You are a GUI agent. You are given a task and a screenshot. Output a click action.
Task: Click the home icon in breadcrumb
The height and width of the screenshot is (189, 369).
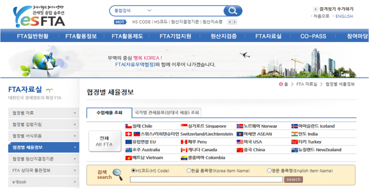[281, 85]
